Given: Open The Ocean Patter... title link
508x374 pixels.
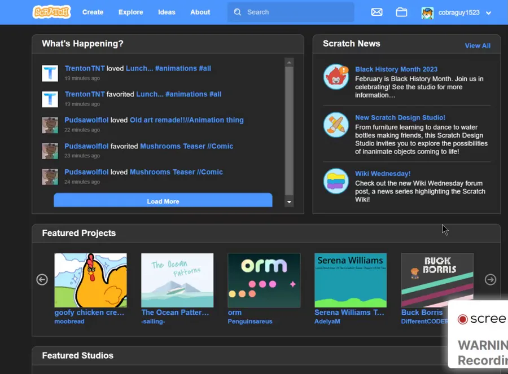Looking at the screenshot, I should point(175,313).
